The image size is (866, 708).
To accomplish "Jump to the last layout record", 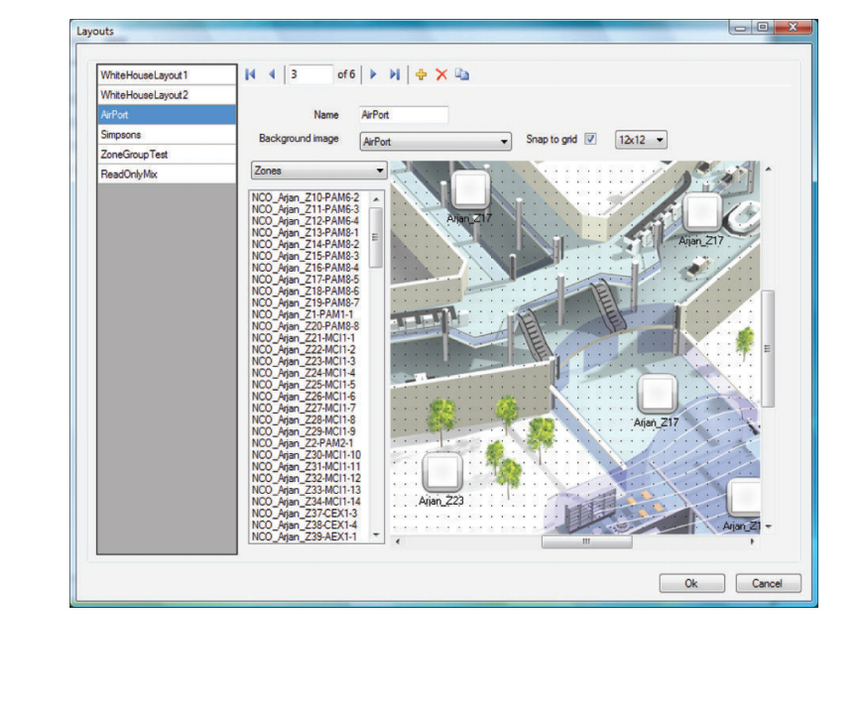I will click(x=395, y=74).
